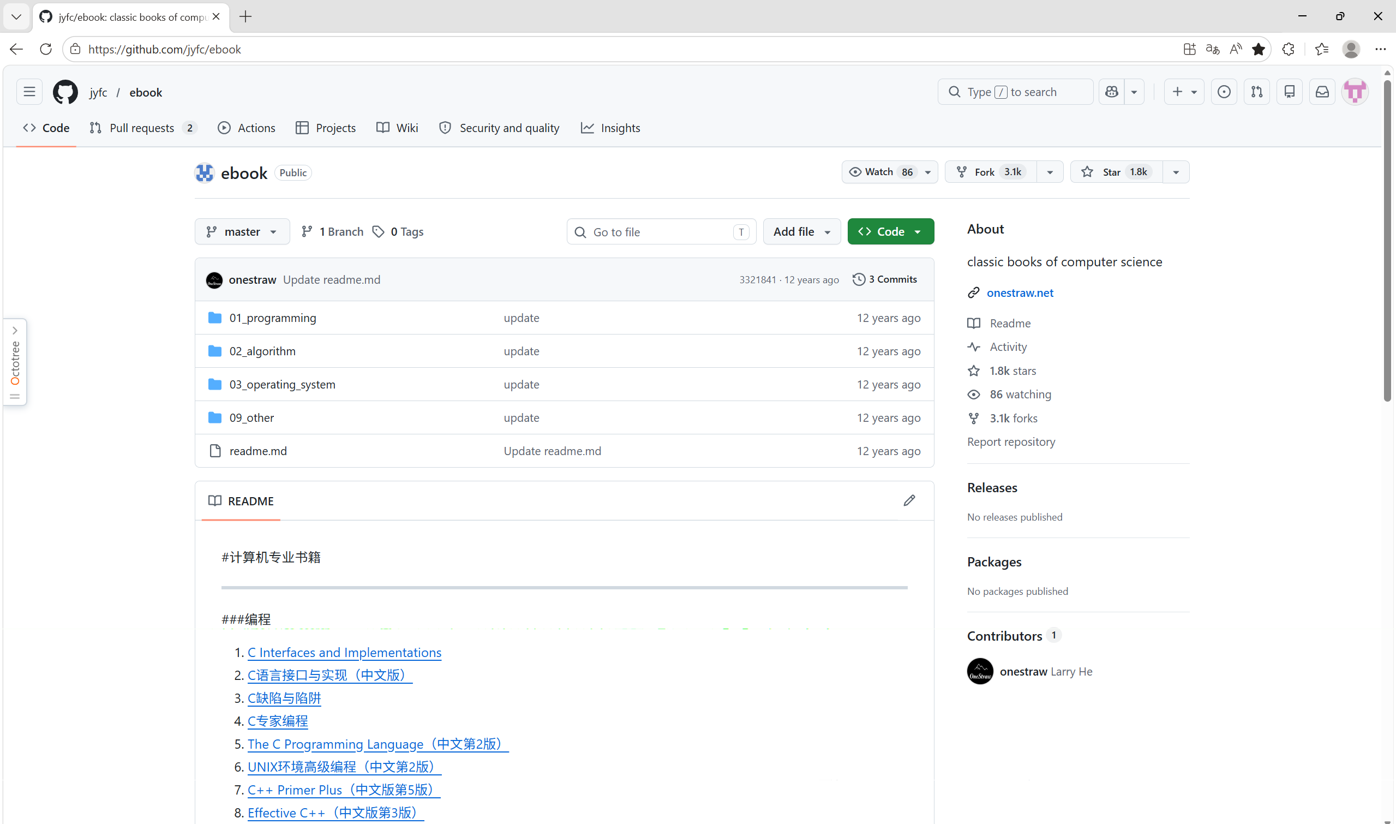Open a new browser tab

[245, 17]
